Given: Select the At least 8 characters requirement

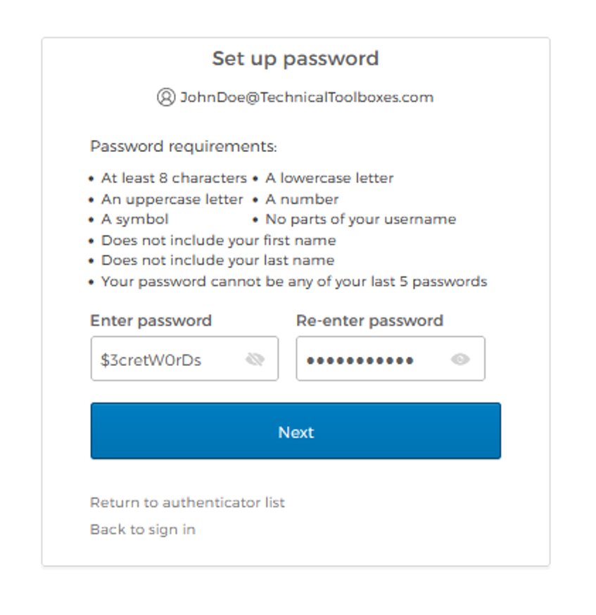Looking at the screenshot, I should coord(174,178).
